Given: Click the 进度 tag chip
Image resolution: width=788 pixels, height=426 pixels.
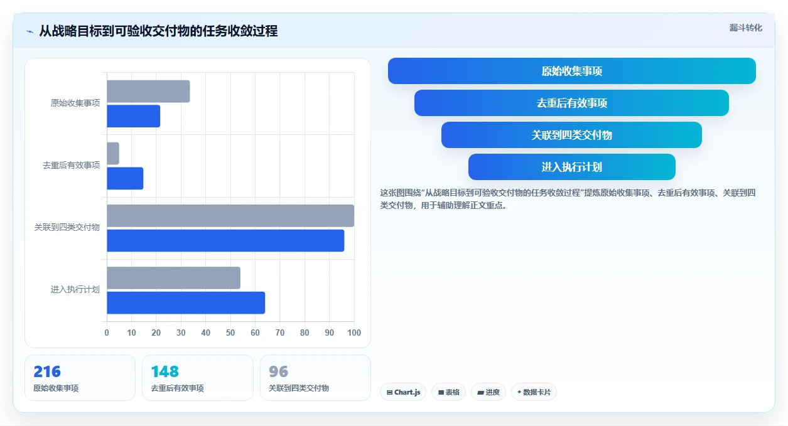Looking at the screenshot, I should coord(488,392).
